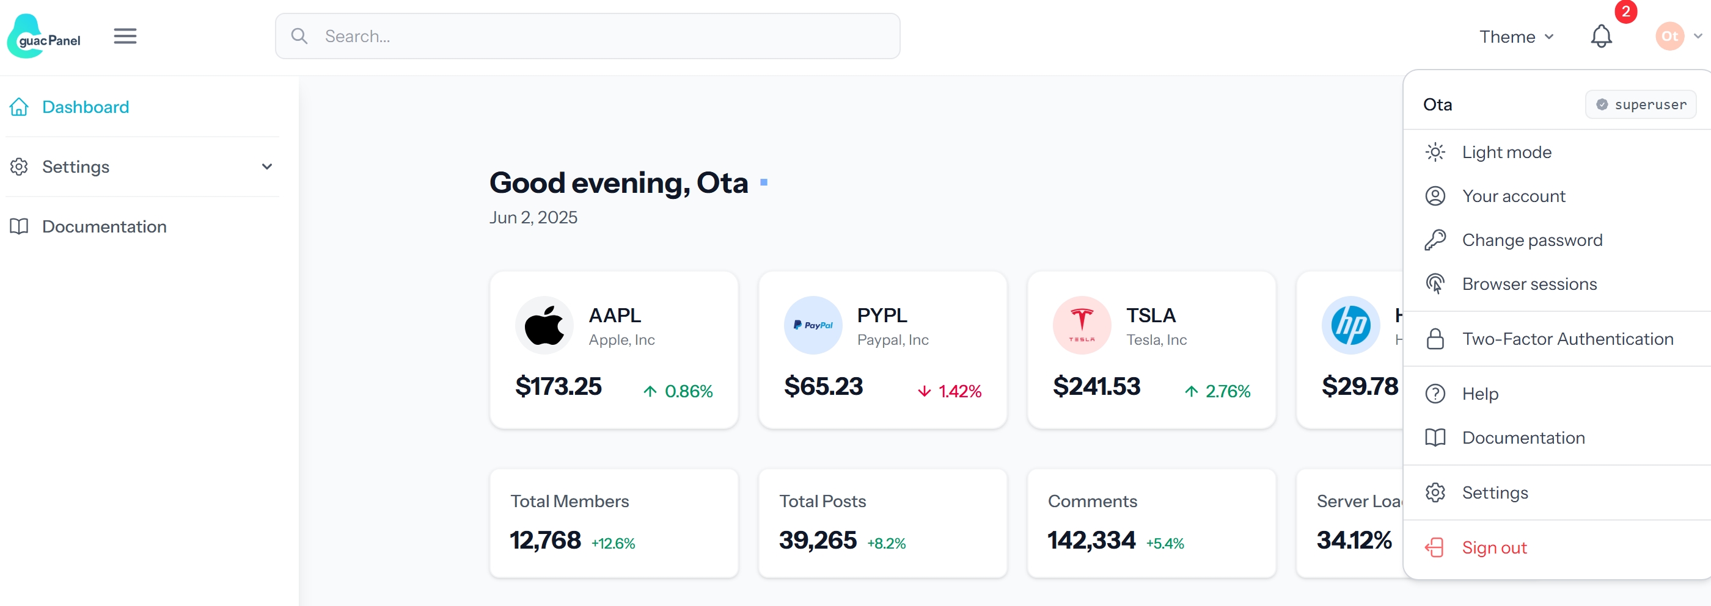
Task: Open Your account from user menu
Action: click(1558, 197)
